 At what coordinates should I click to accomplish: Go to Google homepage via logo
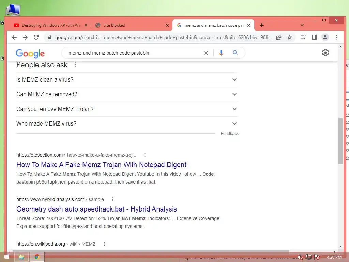click(30, 54)
